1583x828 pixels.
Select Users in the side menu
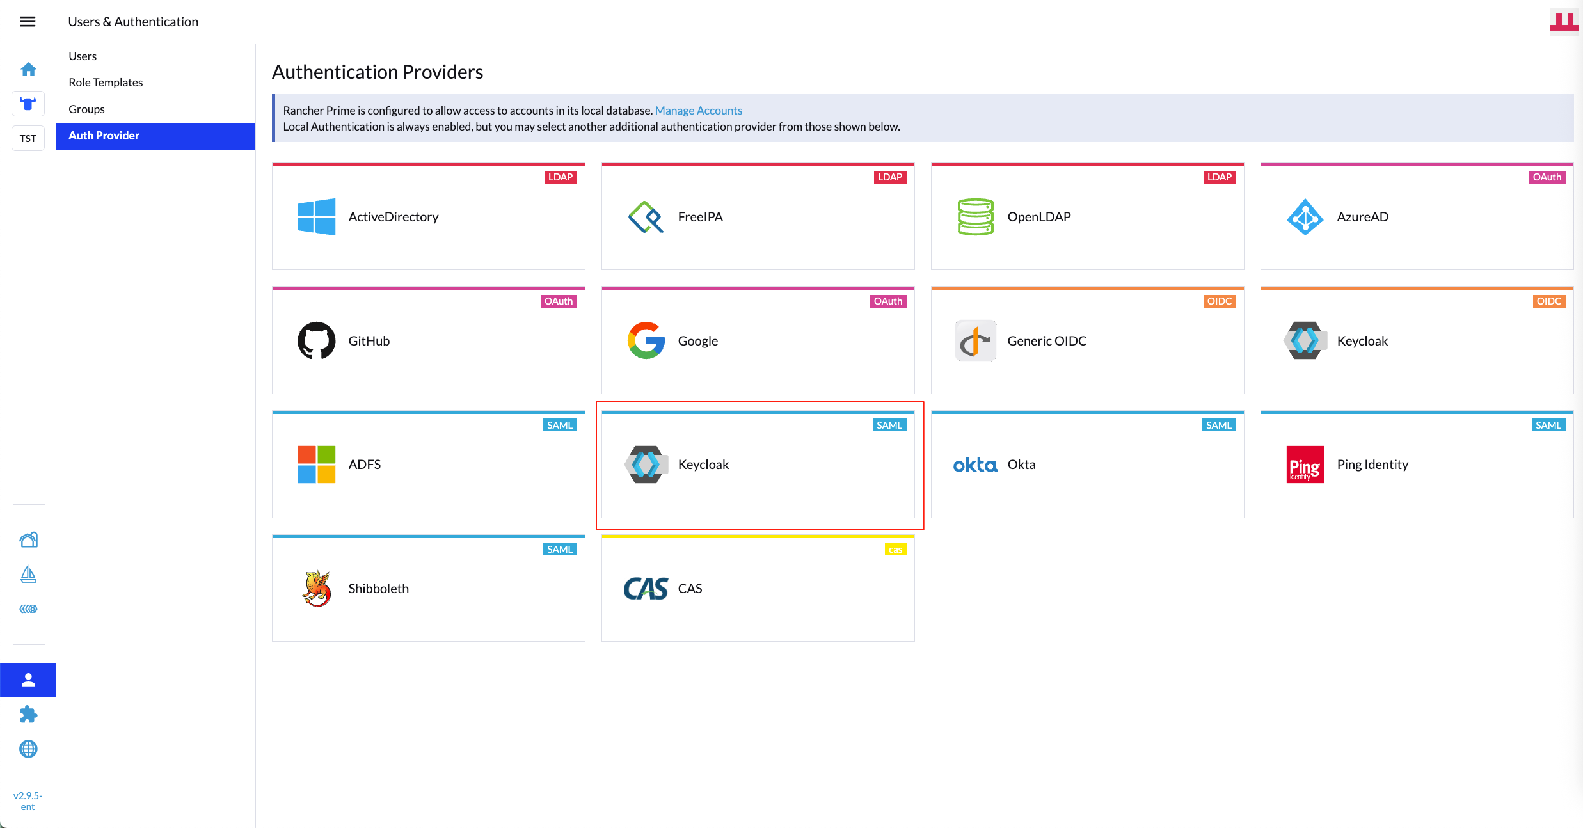tap(83, 56)
